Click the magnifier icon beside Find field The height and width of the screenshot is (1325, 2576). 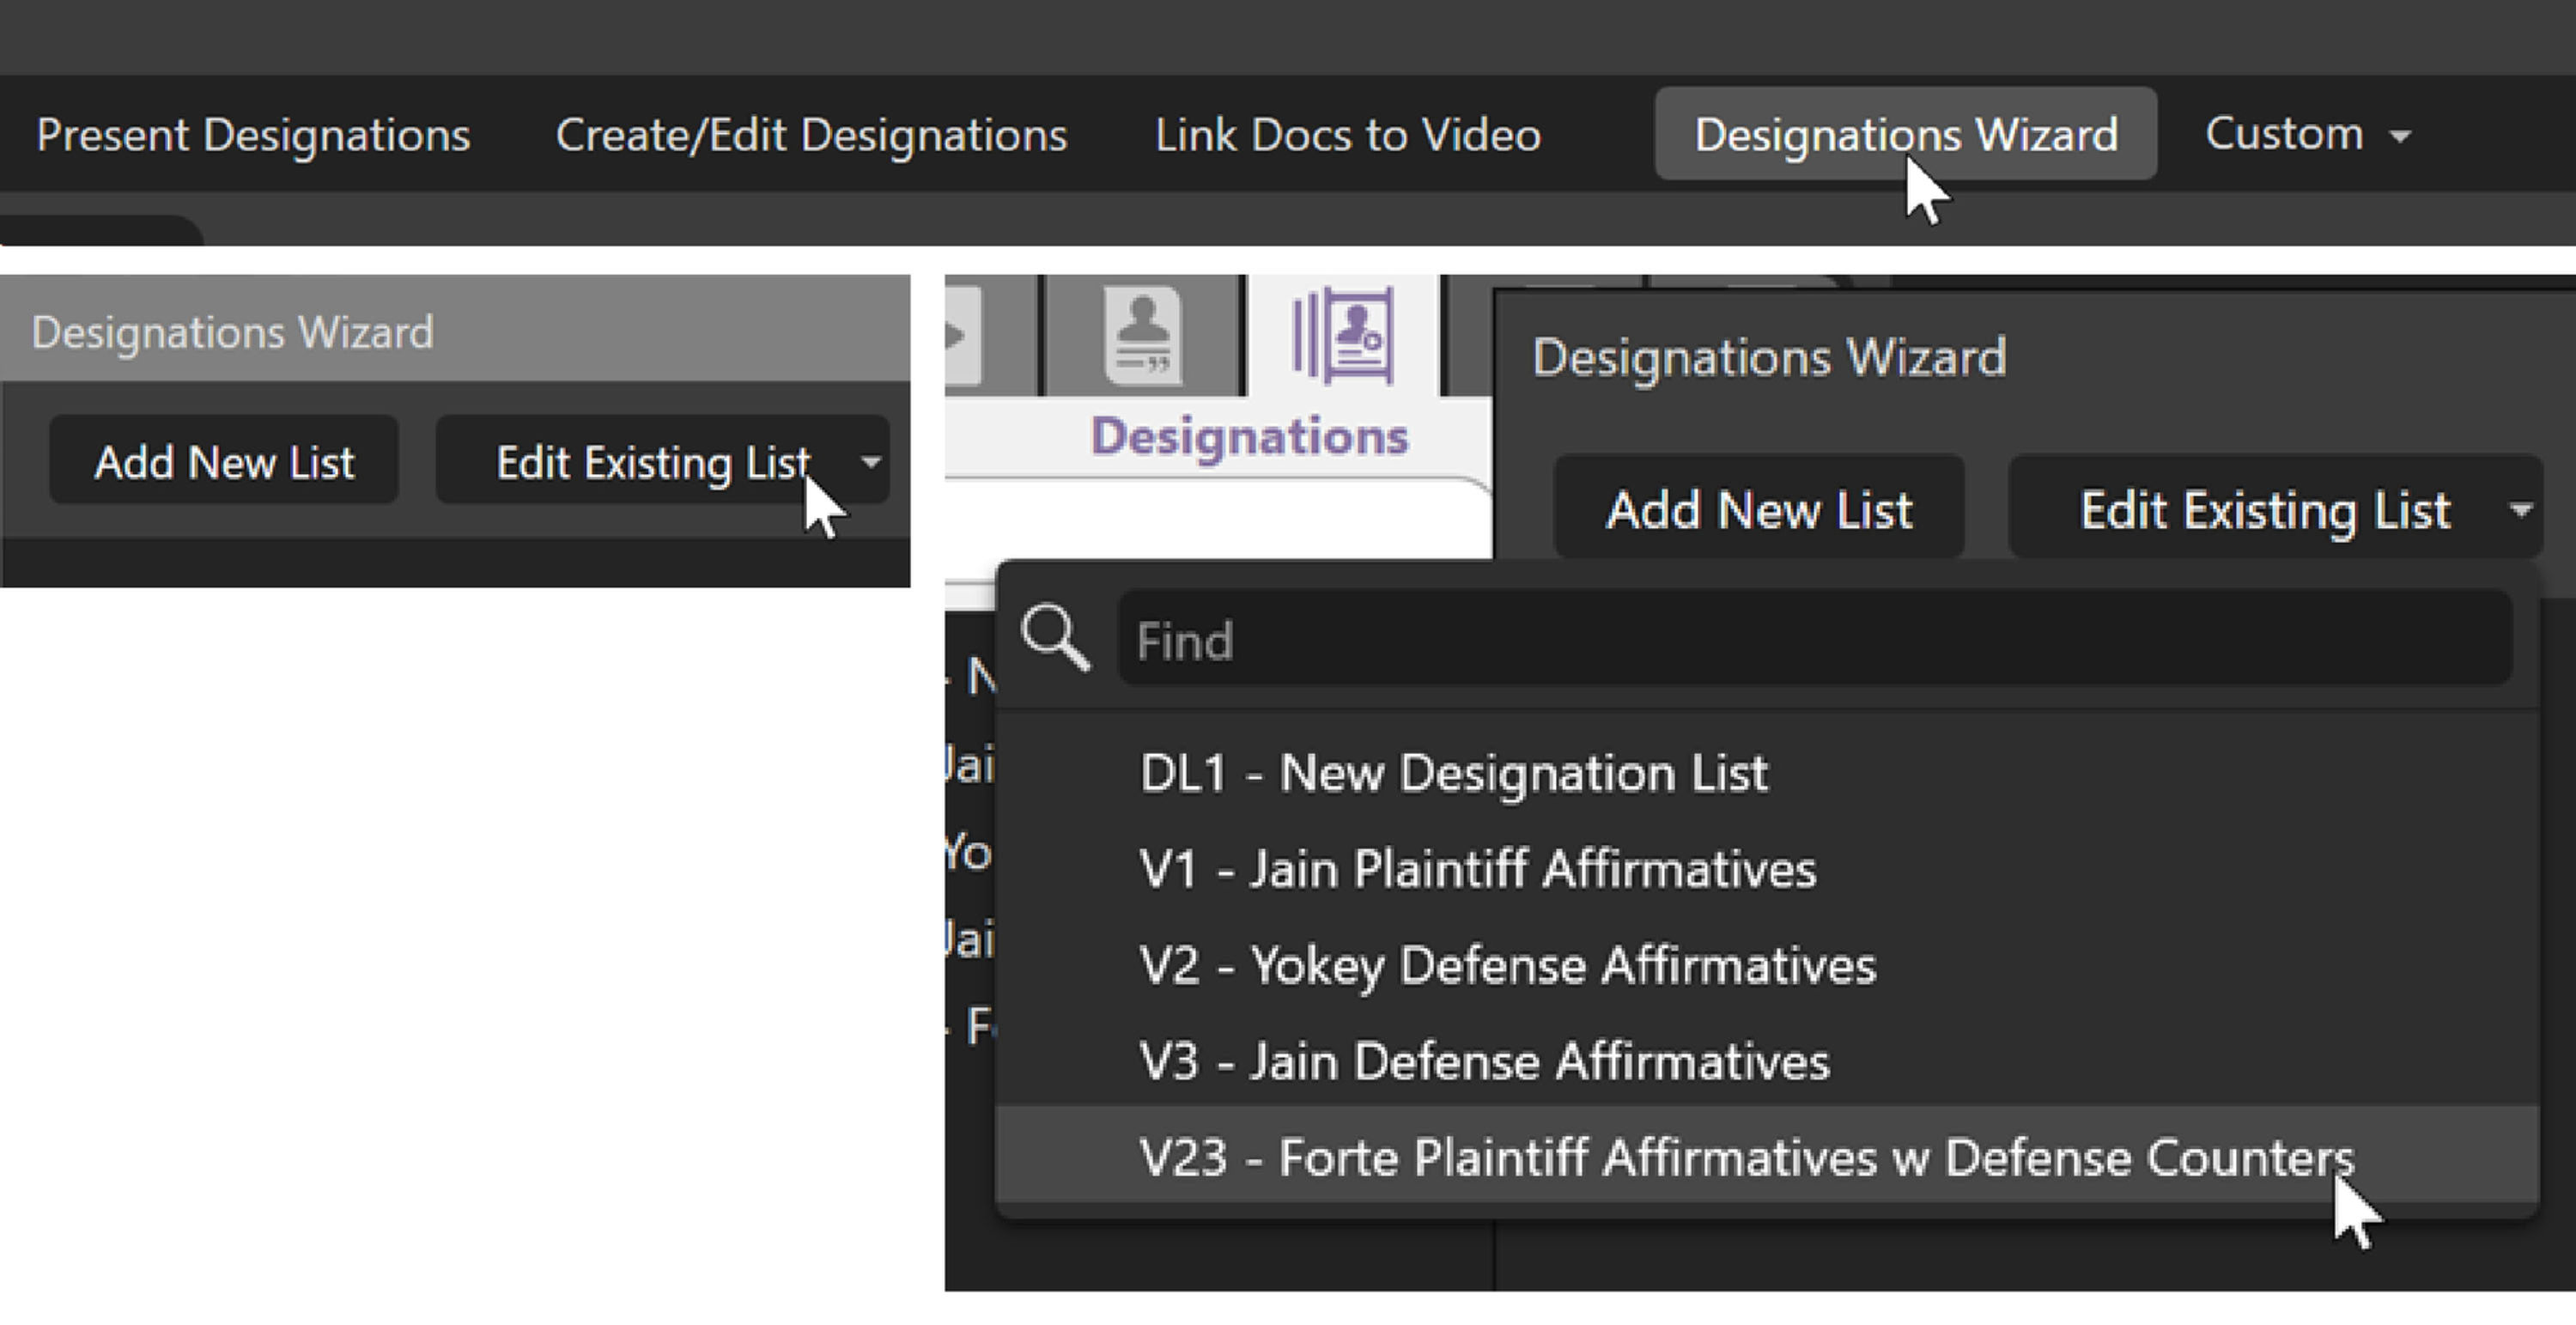tap(1054, 637)
